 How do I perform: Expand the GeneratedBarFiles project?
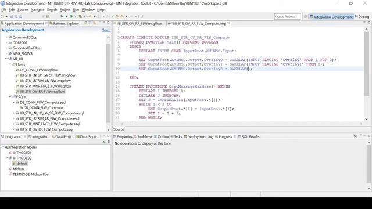point(6,48)
